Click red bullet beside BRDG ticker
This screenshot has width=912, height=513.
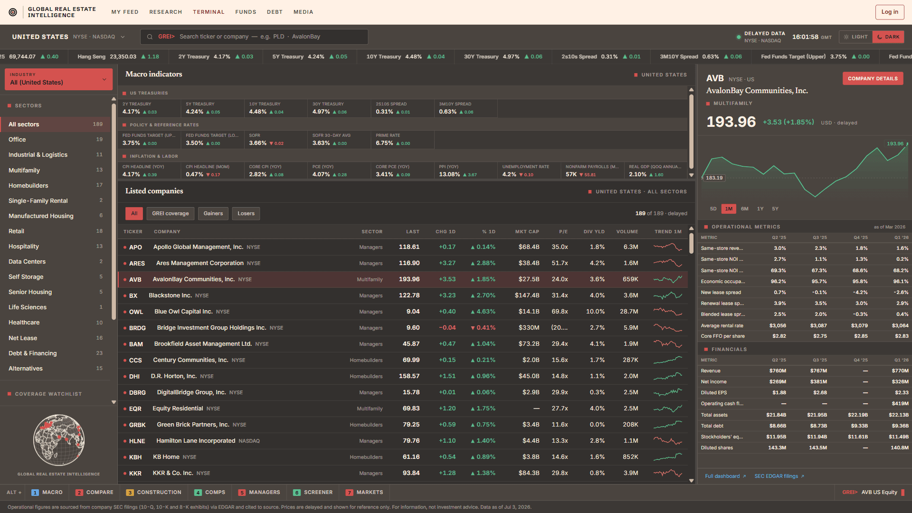(125, 328)
